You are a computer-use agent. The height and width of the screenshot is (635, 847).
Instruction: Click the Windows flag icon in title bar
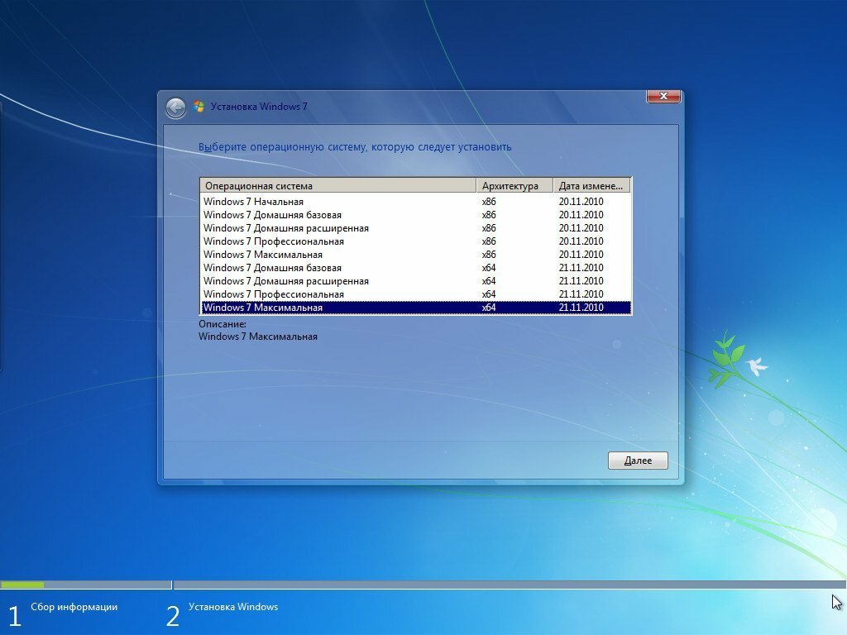[199, 107]
